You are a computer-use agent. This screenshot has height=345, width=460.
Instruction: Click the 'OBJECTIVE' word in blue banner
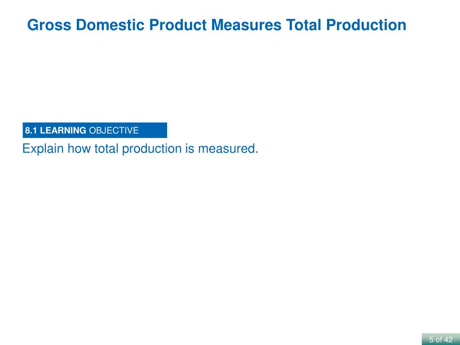[x=114, y=131]
